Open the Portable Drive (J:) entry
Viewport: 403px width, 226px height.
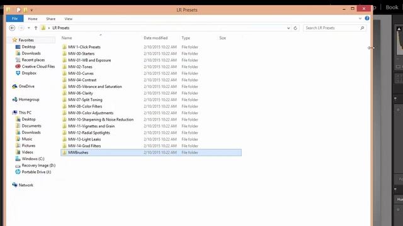[37, 172]
